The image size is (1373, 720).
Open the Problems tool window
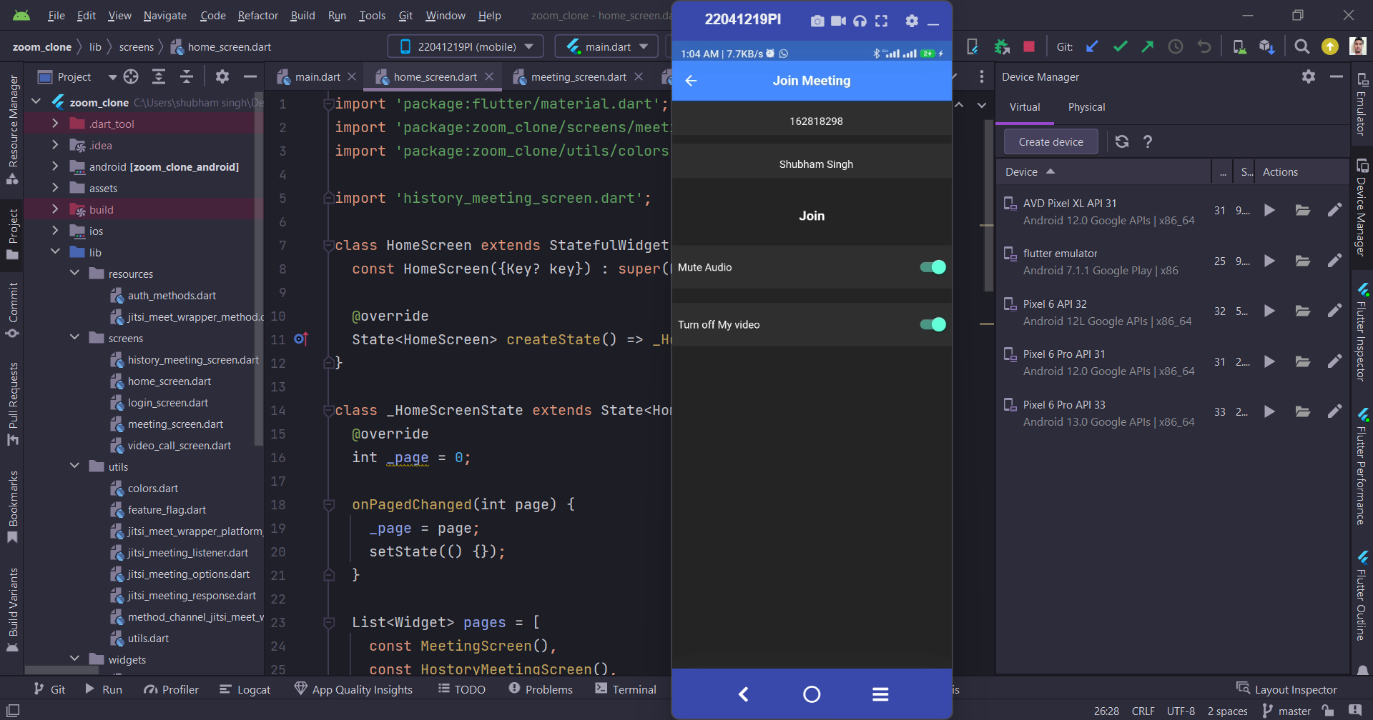pyautogui.click(x=541, y=689)
